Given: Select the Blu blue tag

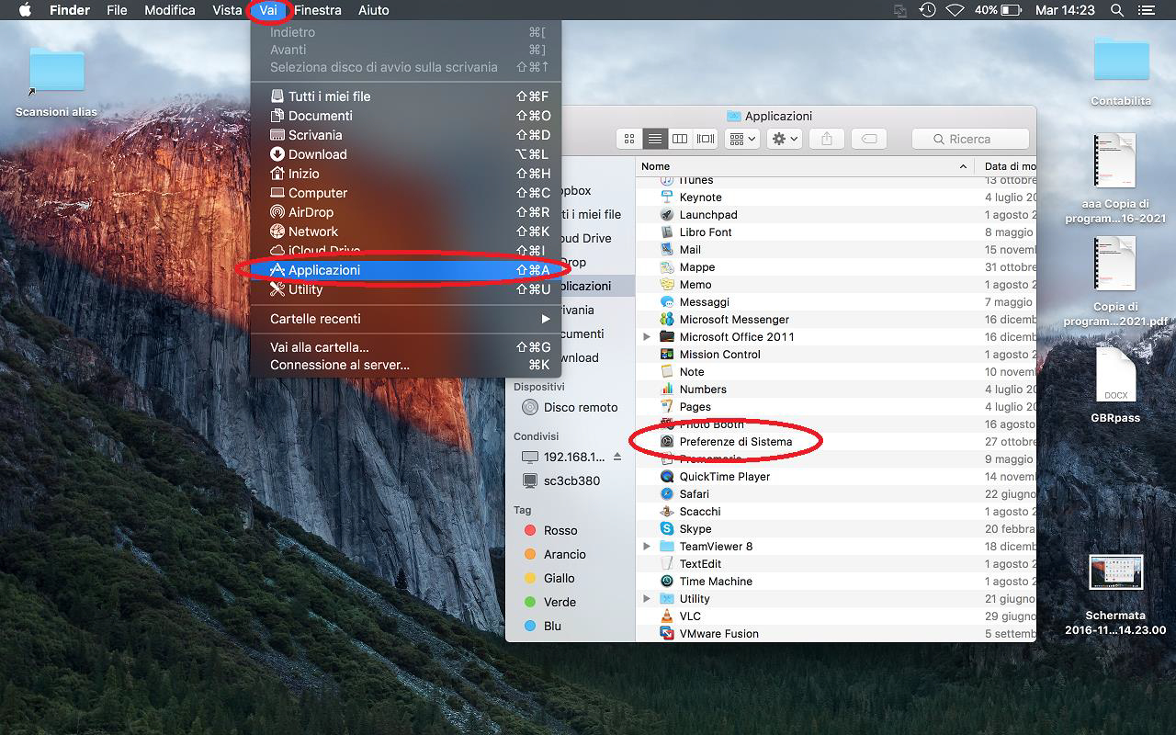Looking at the screenshot, I should 570,626.
